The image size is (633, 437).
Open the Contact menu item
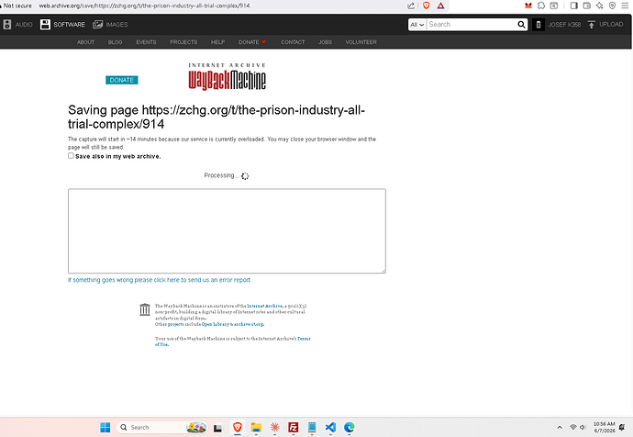(293, 42)
